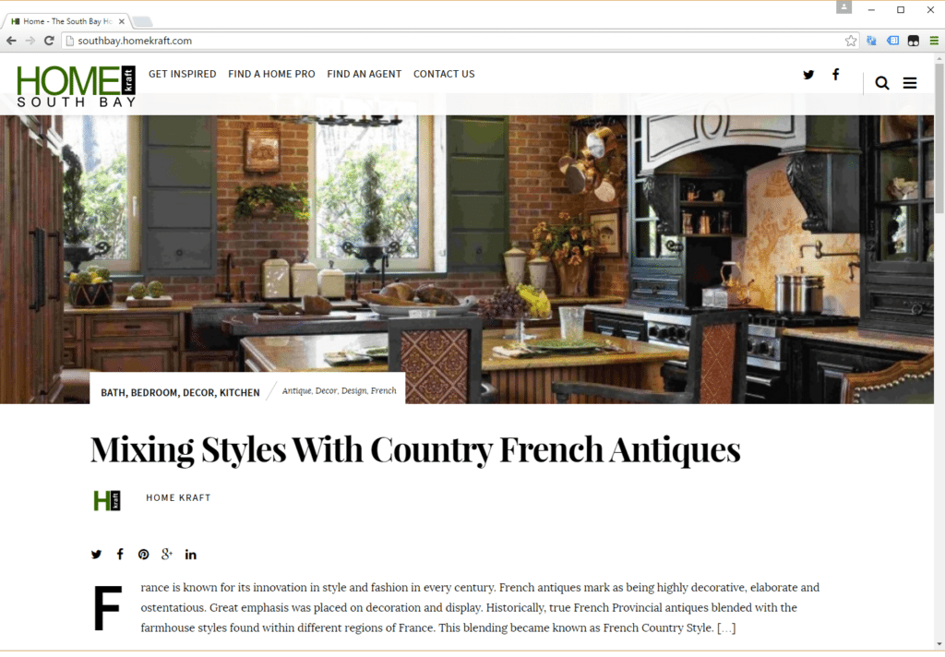
Task: Share article on Google Plus
Action: (x=167, y=554)
